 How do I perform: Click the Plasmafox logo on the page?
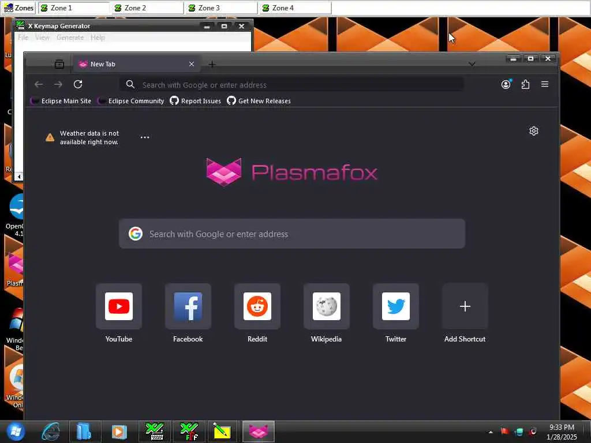[292, 172]
